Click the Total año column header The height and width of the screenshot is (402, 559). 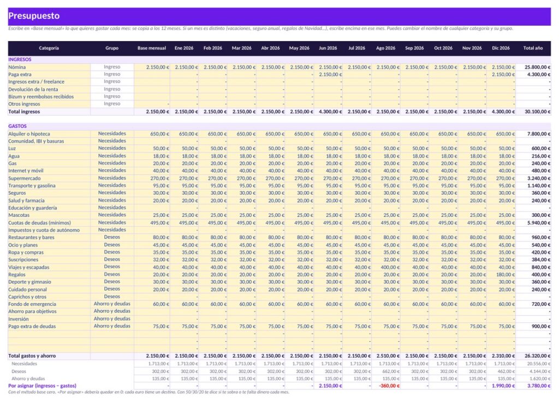click(x=533, y=48)
